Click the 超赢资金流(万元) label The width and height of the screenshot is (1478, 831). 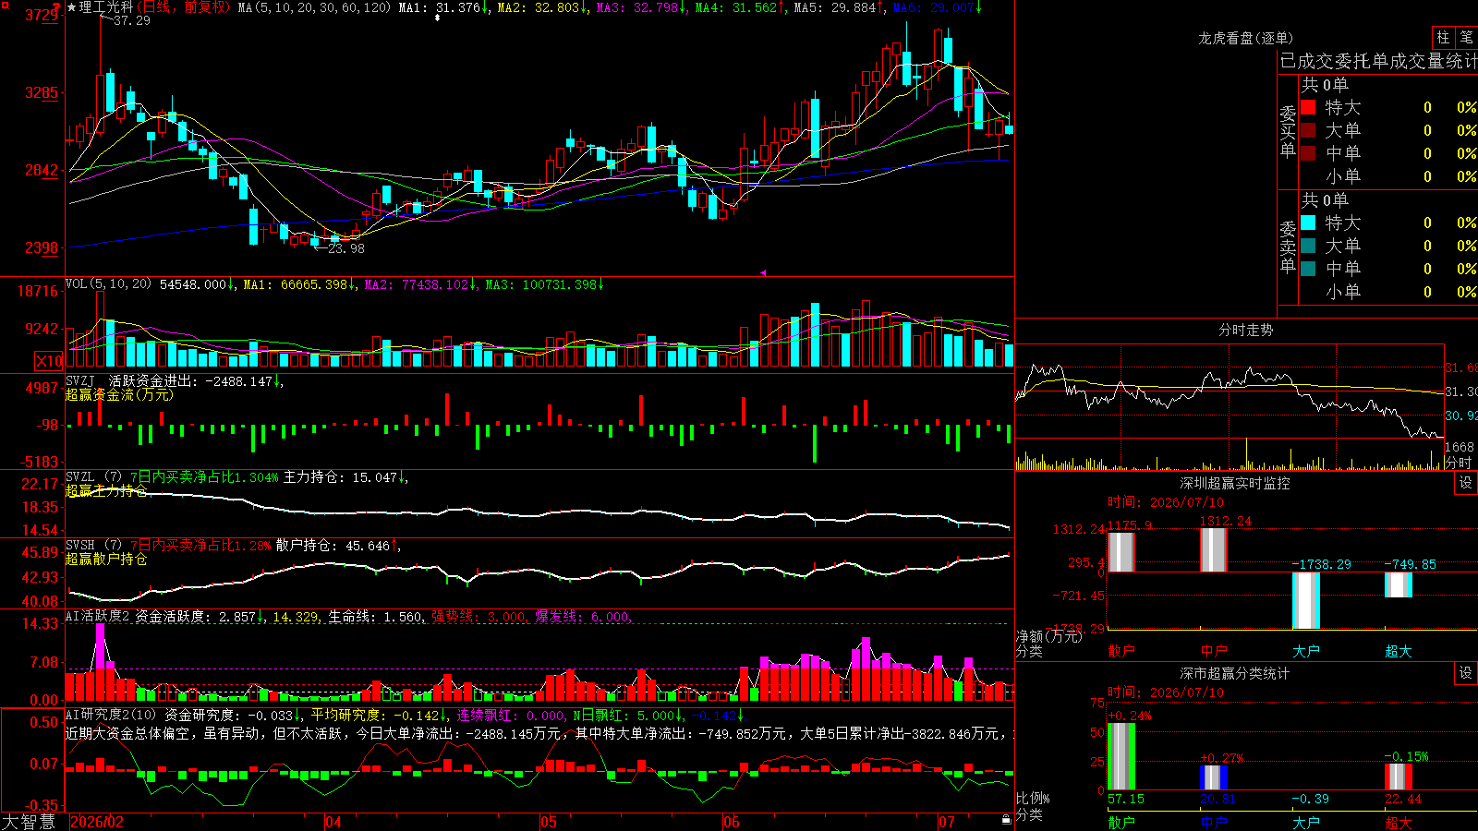click(x=119, y=395)
